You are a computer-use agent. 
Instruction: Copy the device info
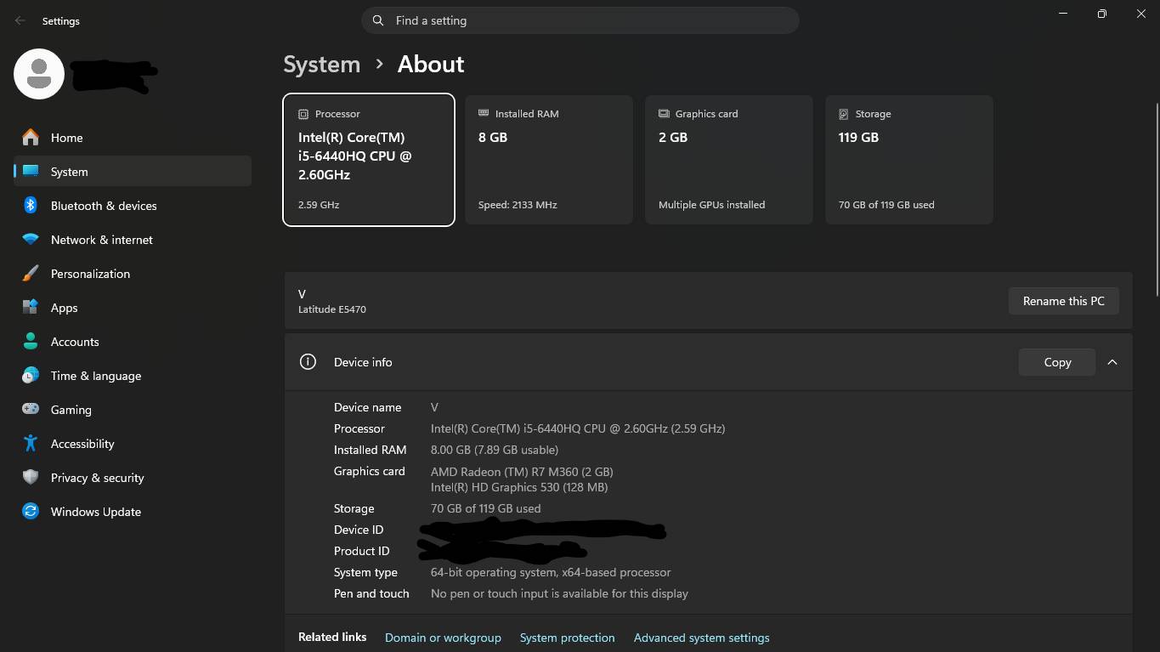[x=1057, y=362]
